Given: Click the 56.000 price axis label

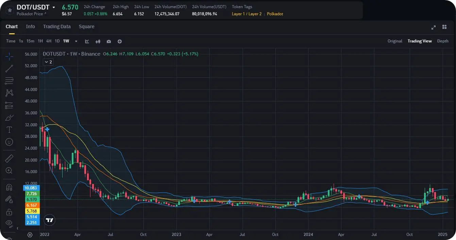Looking at the screenshot, I should 31,54.
